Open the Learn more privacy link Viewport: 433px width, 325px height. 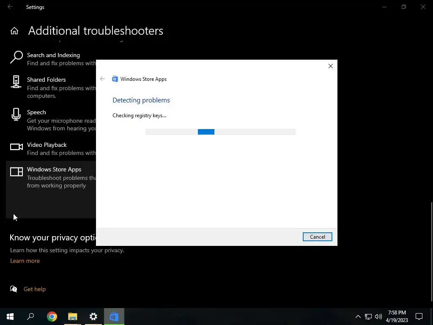25,261
